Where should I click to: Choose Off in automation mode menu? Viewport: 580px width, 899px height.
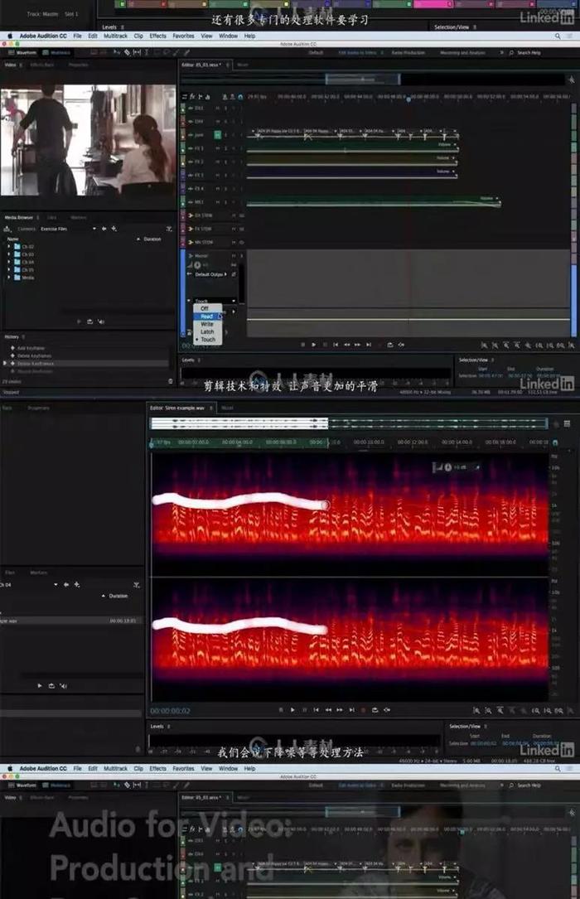[x=205, y=308]
